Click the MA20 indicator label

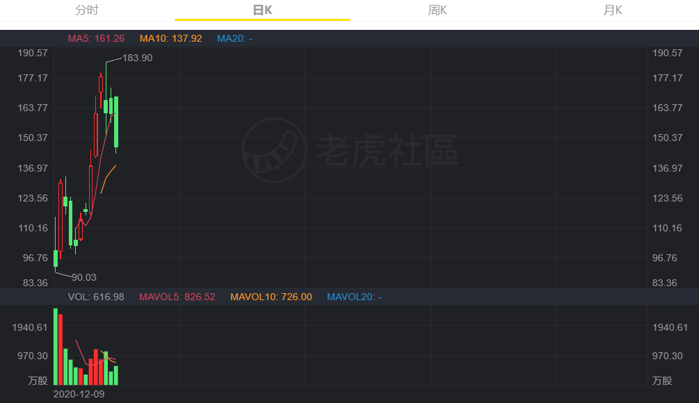234,38
